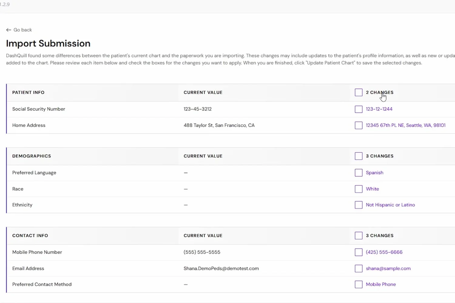The height and width of the screenshot is (303, 455).
Task: Check the Not Hispanic or Latino checkbox
Action: 359,205
